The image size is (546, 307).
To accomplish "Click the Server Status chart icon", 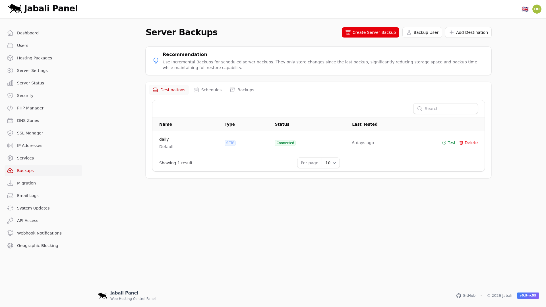I will coord(10,83).
